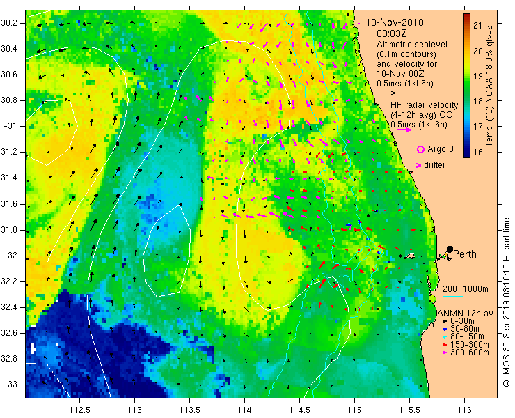Click the 'Temp. (°C) NOAA 18' colorbar title

click(x=489, y=105)
